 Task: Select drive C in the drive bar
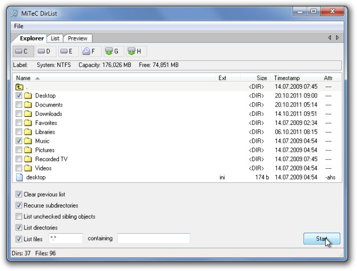tap(23, 51)
